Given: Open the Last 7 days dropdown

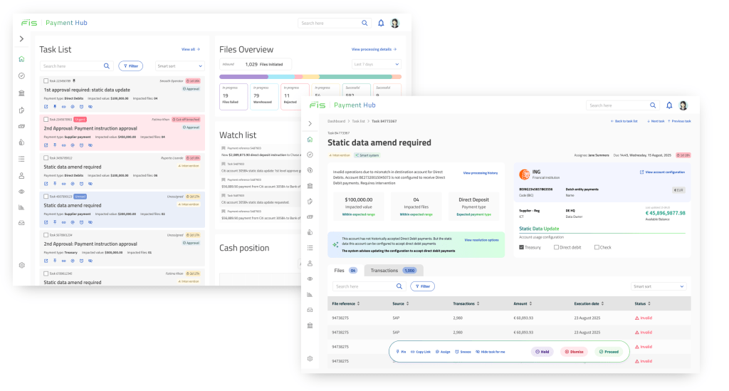Looking at the screenshot, I should 377,64.
